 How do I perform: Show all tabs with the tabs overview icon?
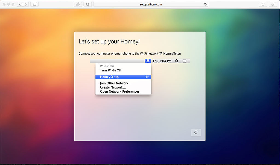[x=273, y=4]
